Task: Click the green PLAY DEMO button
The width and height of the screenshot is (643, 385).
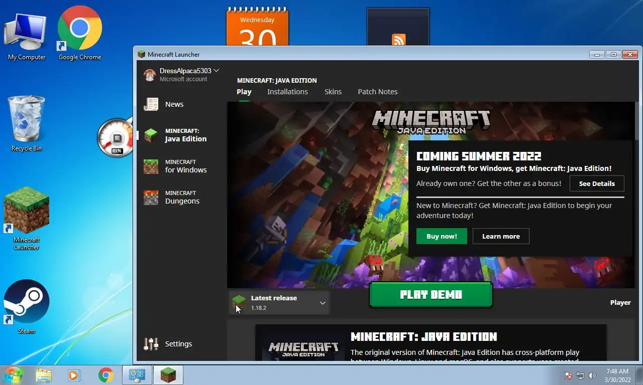Action: click(431, 295)
